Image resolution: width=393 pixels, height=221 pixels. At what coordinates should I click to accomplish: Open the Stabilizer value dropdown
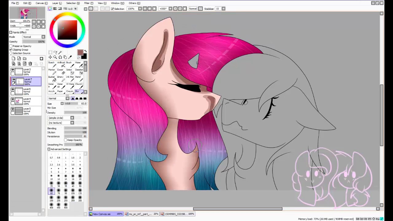pyautogui.click(x=223, y=9)
